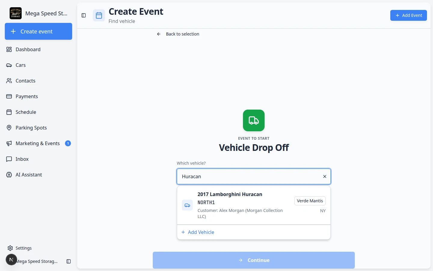Click the Add Event button
Image resolution: width=433 pixels, height=271 pixels.
coord(409,15)
